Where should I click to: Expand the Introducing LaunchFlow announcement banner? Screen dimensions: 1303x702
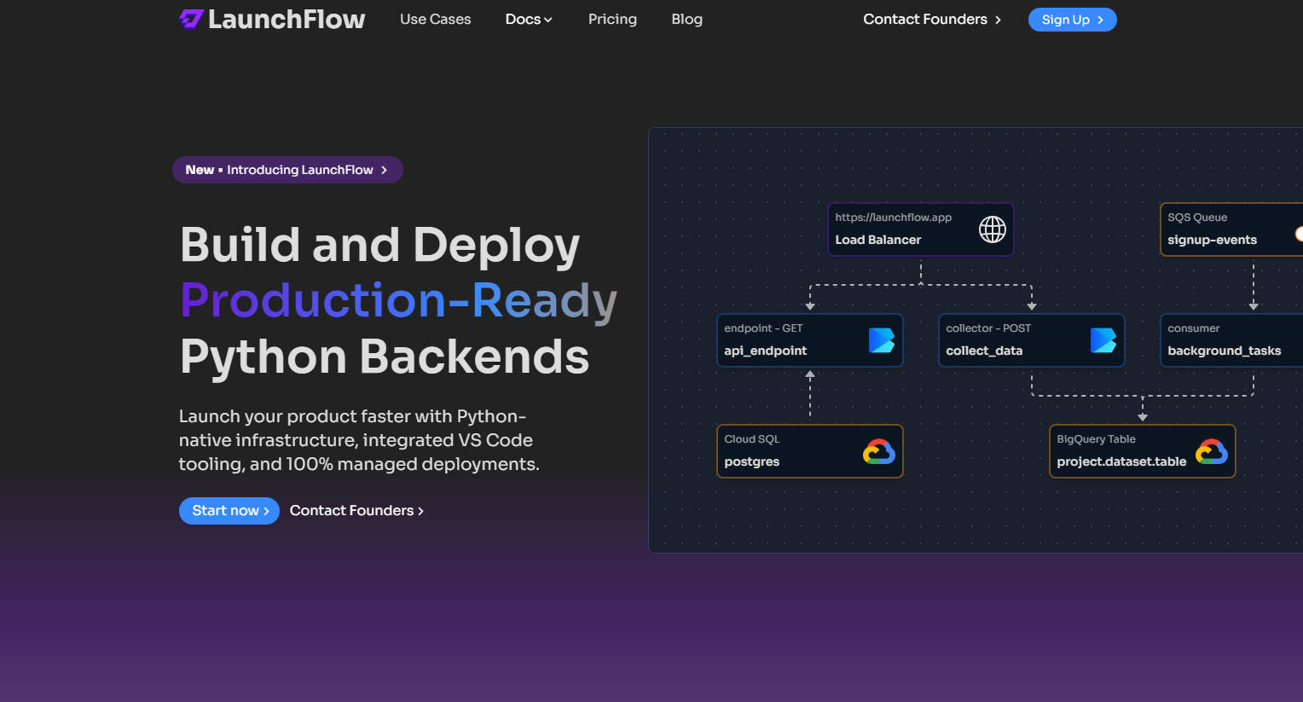coord(287,170)
